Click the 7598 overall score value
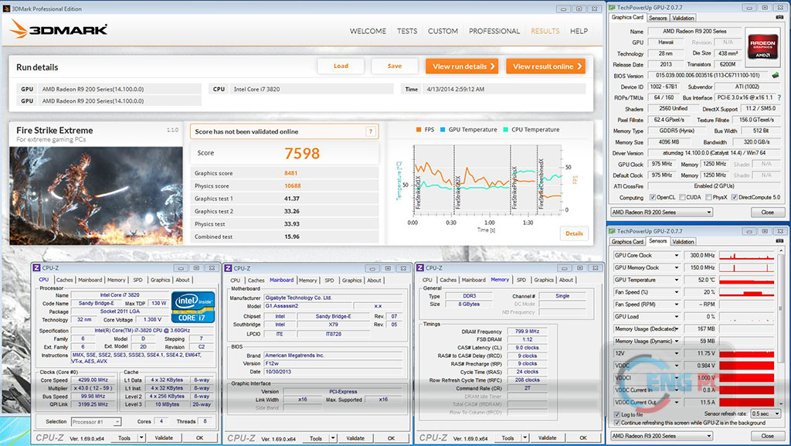The width and height of the screenshot is (791, 446). point(302,153)
